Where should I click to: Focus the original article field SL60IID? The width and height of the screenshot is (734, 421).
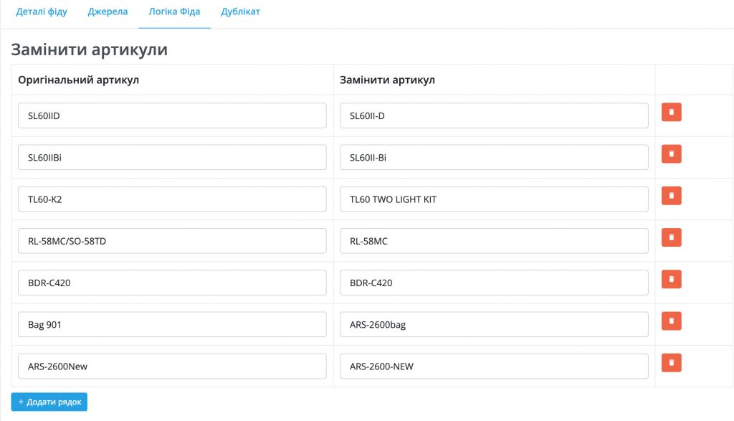point(172,115)
